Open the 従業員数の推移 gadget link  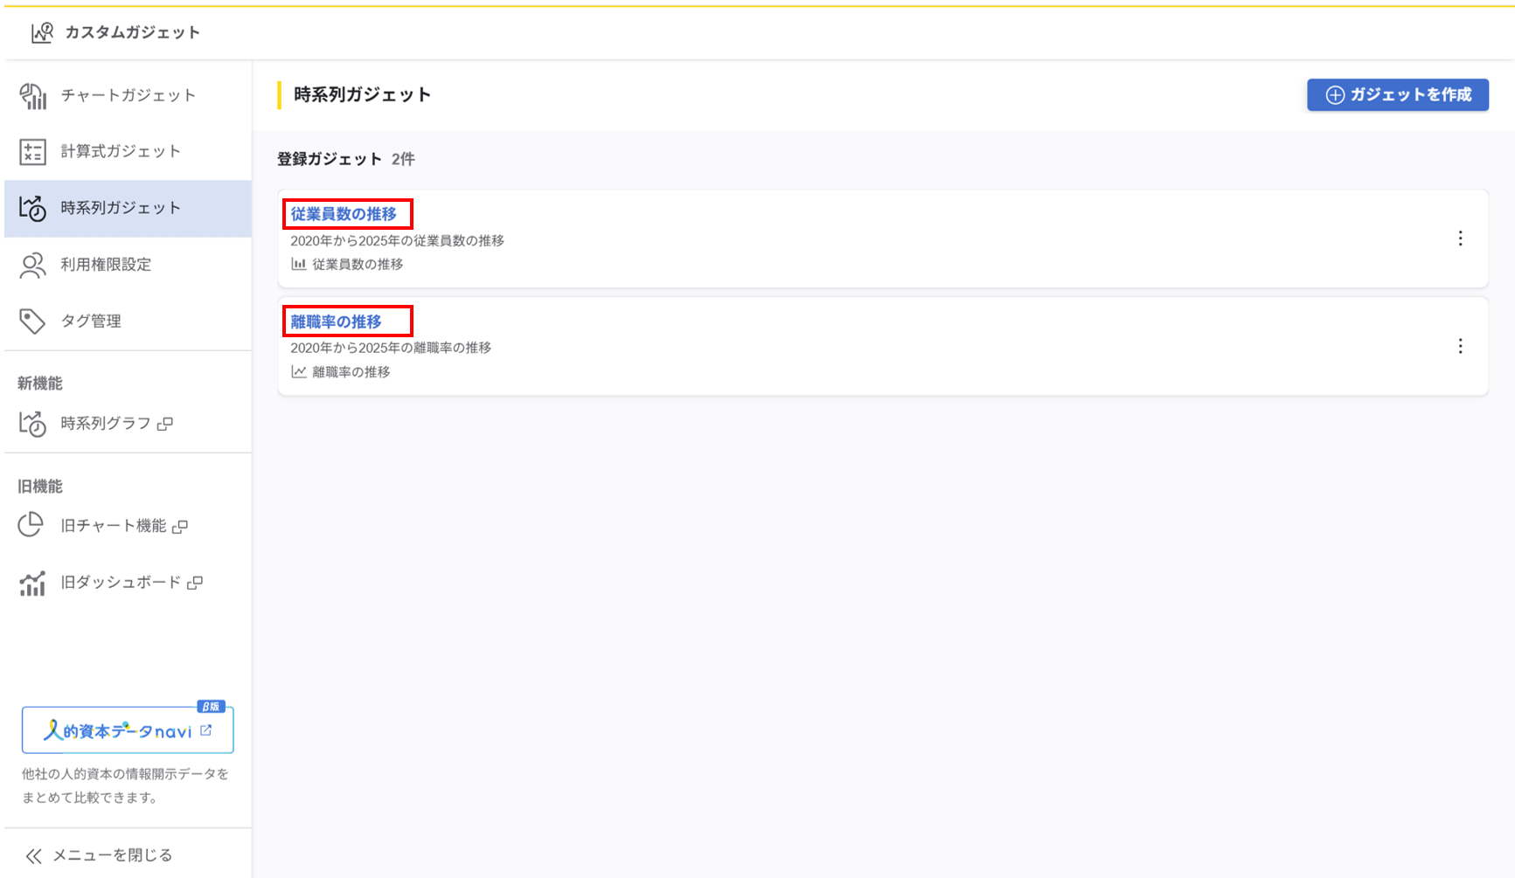tap(344, 214)
